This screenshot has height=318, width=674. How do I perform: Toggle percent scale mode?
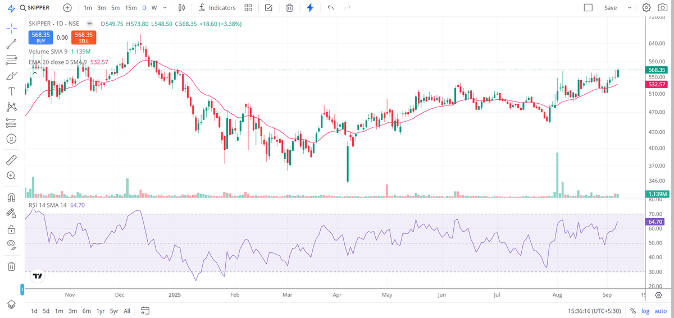tap(633, 311)
